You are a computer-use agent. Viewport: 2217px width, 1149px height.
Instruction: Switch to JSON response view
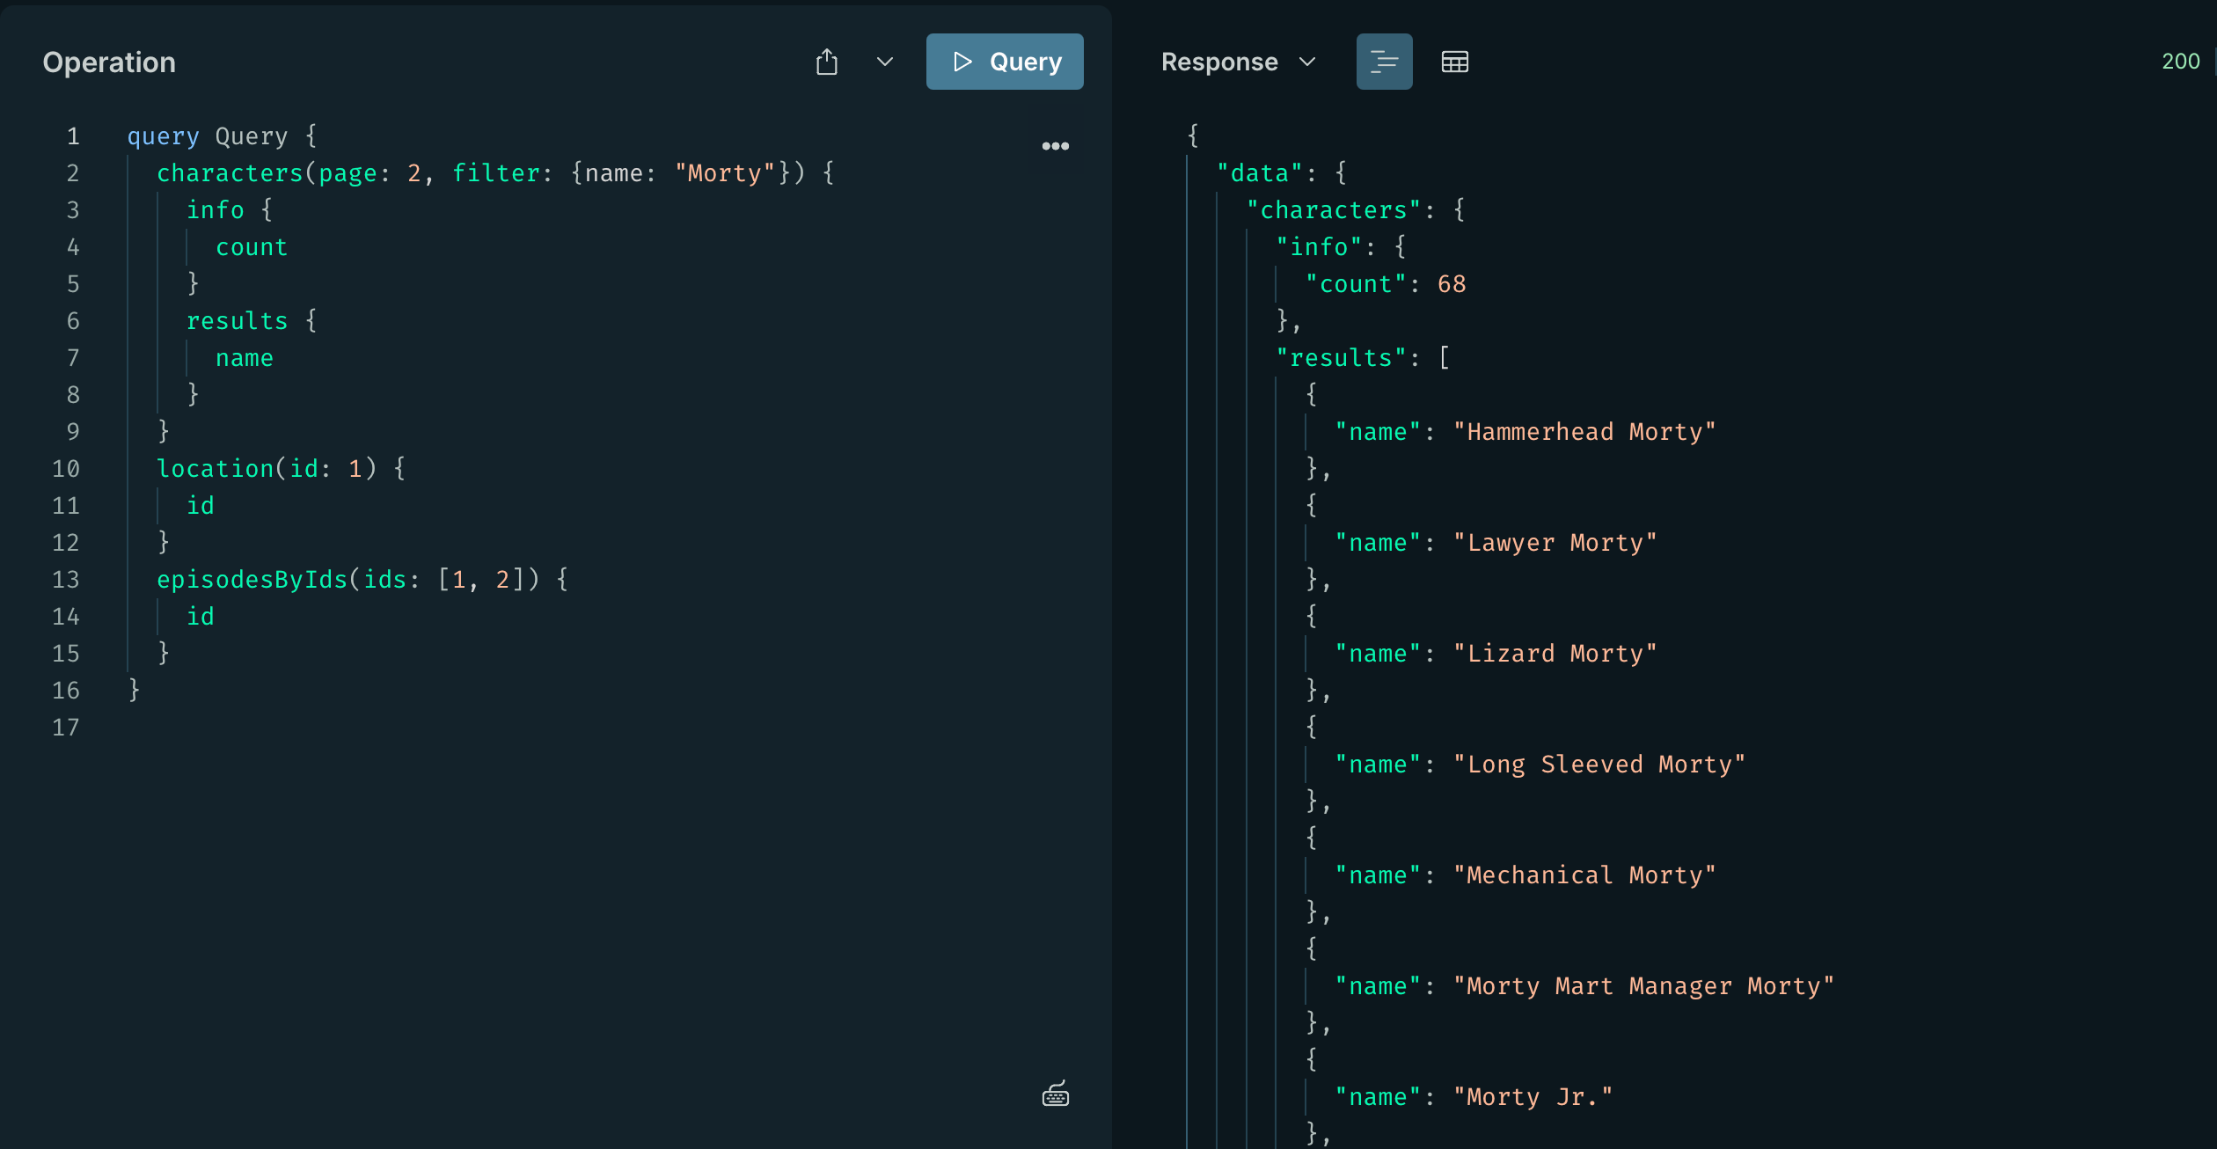(x=1384, y=62)
